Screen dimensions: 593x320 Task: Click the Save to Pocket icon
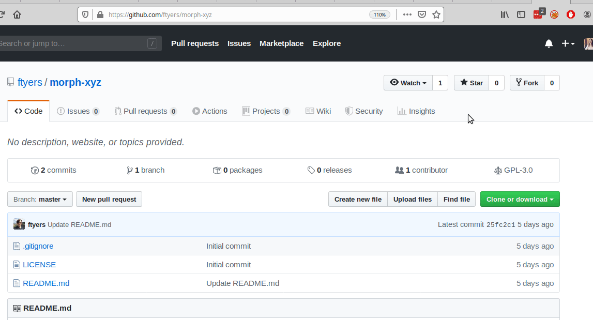click(422, 15)
